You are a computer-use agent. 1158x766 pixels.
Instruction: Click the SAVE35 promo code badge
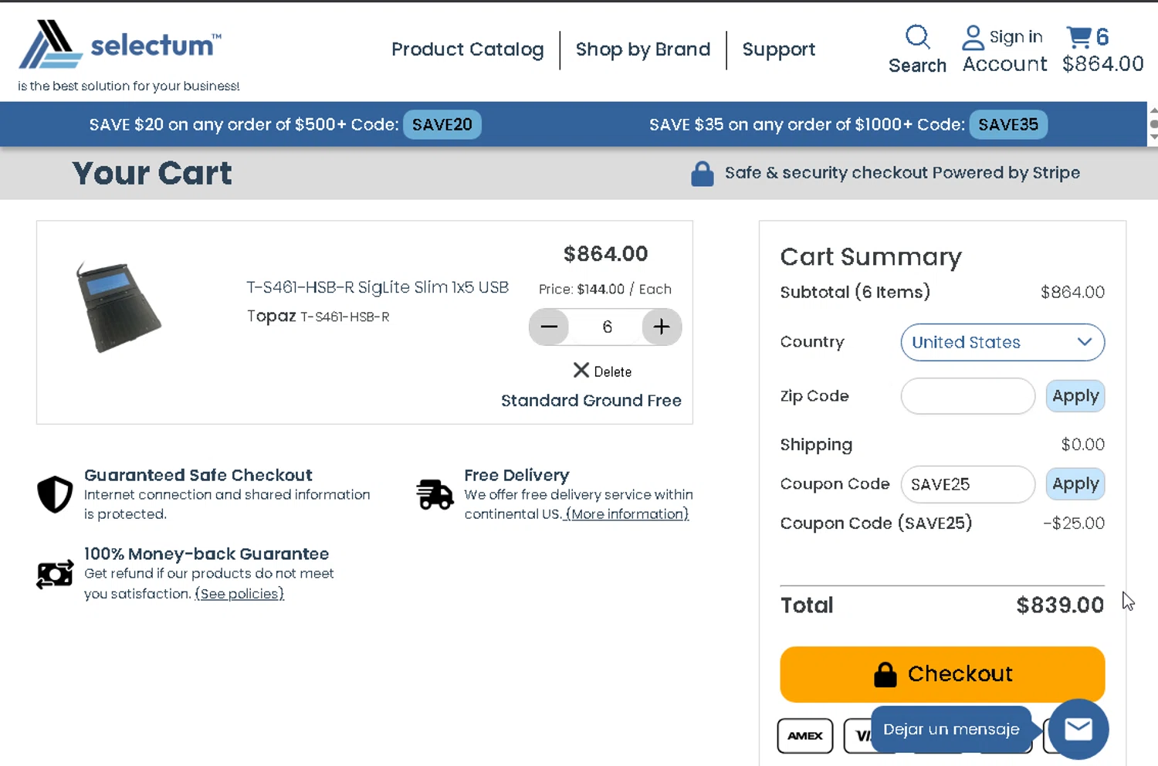[x=1007, y=124]
